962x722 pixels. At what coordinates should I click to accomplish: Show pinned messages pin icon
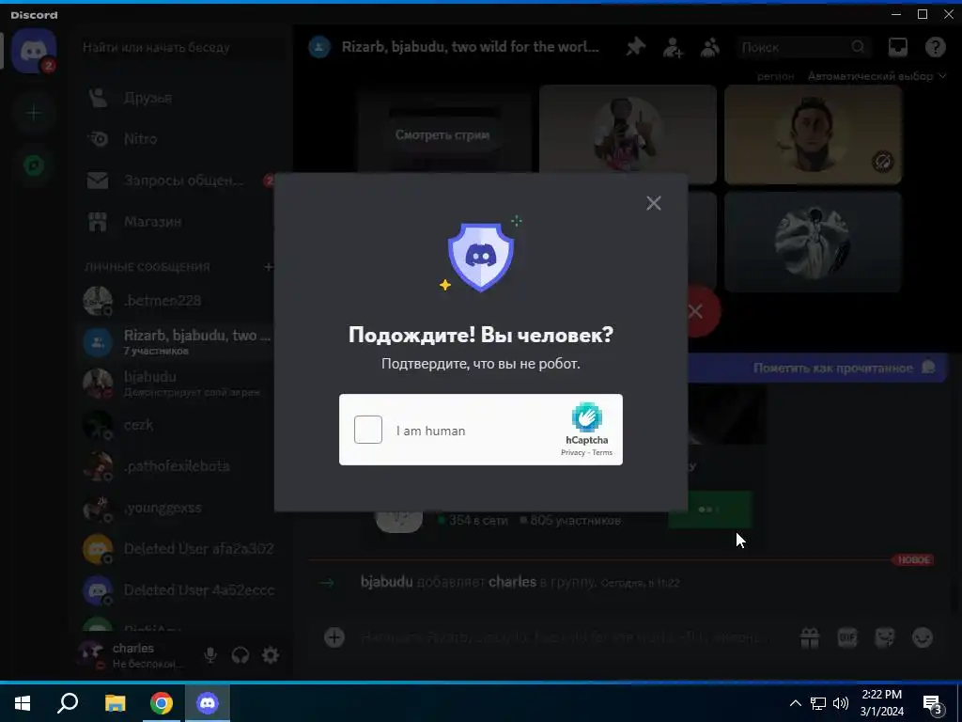tap(636, 47)
